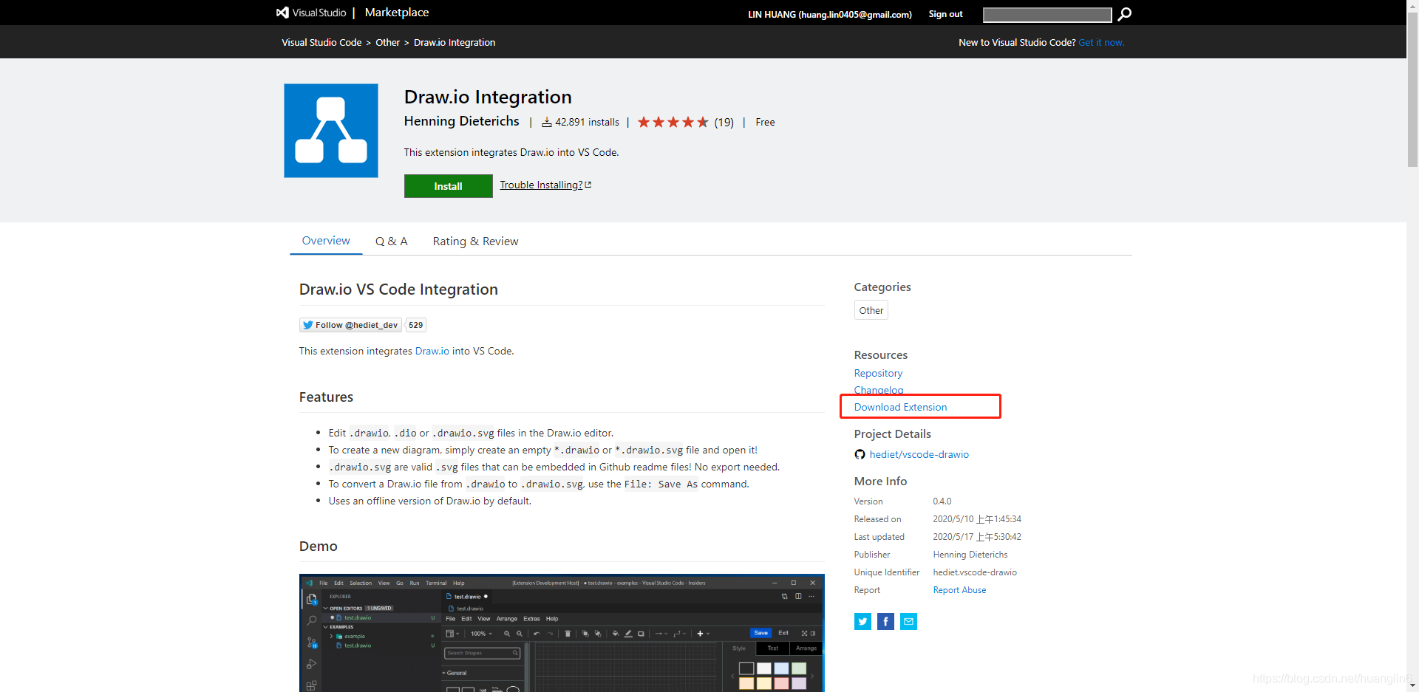Open publisher Henning Dieterichs page
Viewport: 1419px width, 692px height.
[x=461, y=121]
